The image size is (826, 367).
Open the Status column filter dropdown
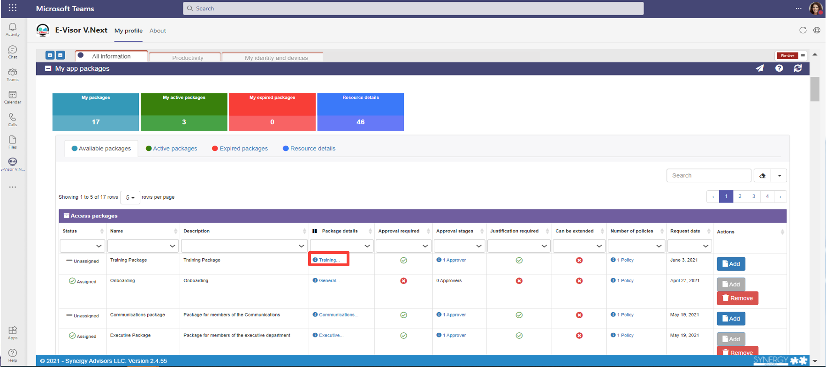coord(82,246)
